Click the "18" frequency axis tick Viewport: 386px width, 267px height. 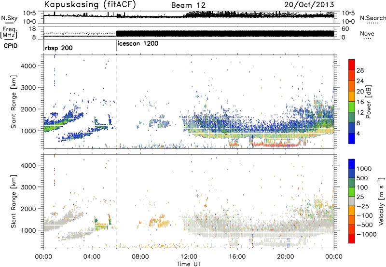[x=32, y=28]
